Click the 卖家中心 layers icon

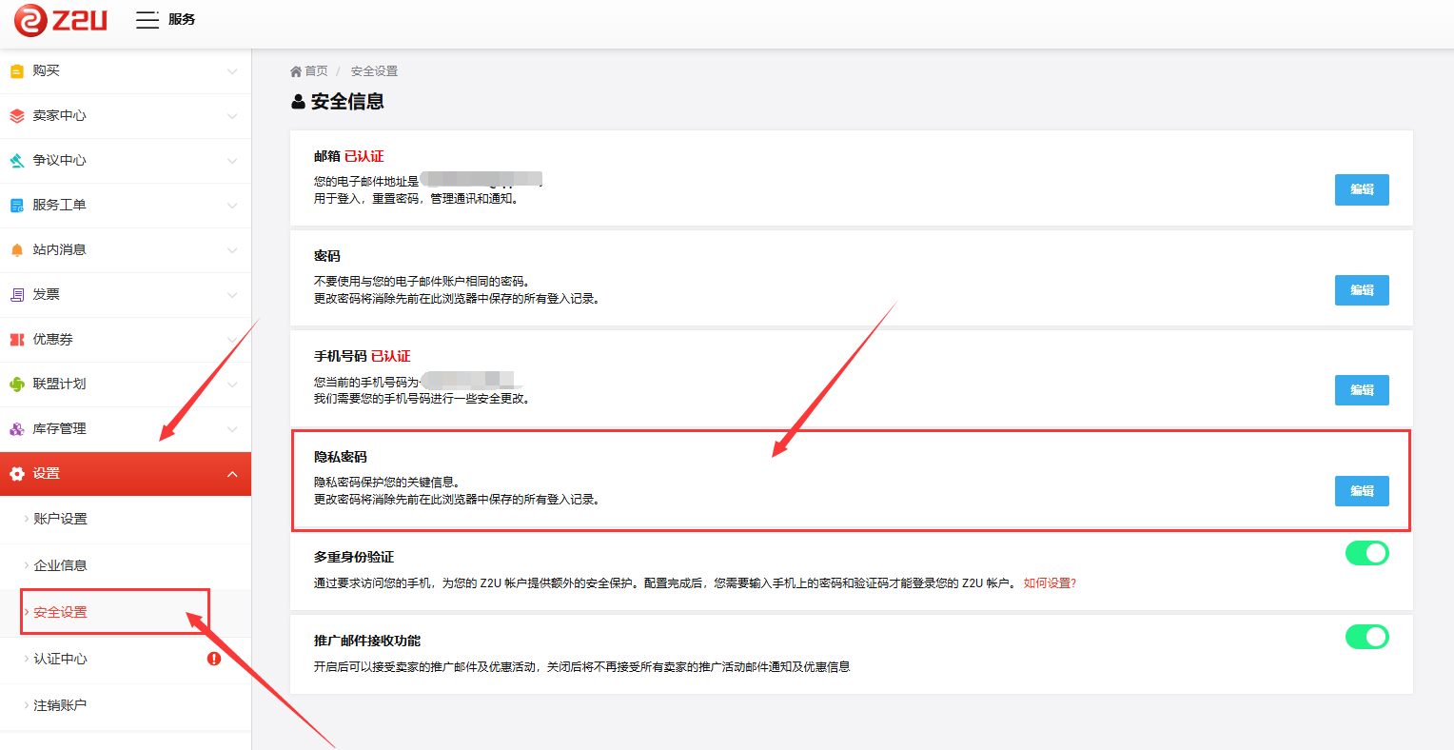(16, 116)
